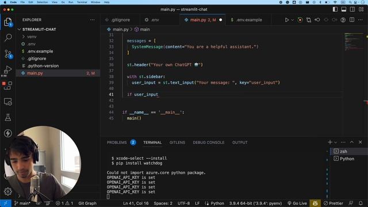The height and width of the screenshot is (207, 368).
Task: Select the Python terminal session
Action: 348,159
